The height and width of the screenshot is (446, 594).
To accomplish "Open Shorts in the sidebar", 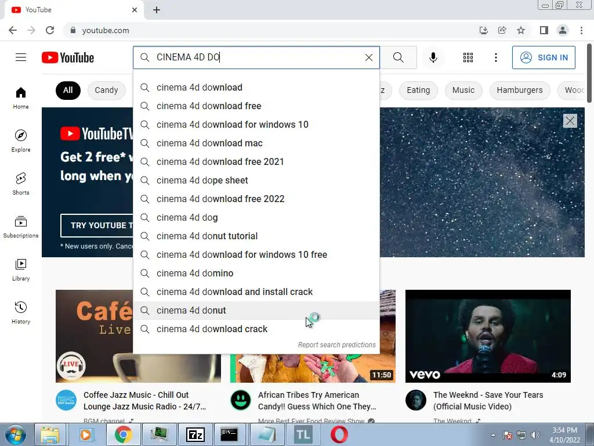I will tap(21, 184).
